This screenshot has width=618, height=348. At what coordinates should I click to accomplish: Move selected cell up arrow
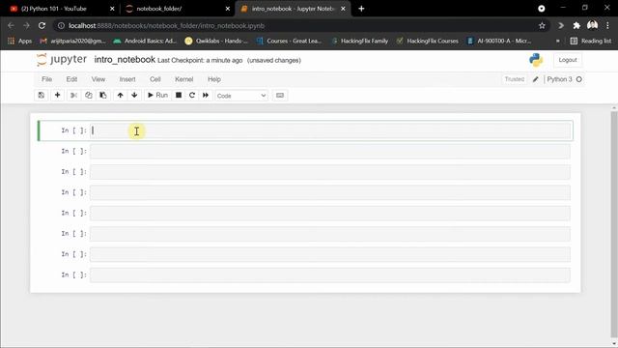(x=120, y=95)
